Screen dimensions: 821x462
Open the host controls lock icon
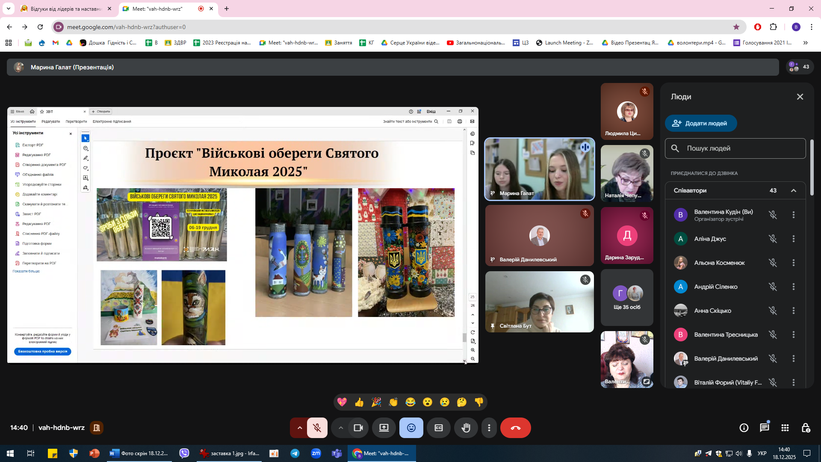coord(806,428)
